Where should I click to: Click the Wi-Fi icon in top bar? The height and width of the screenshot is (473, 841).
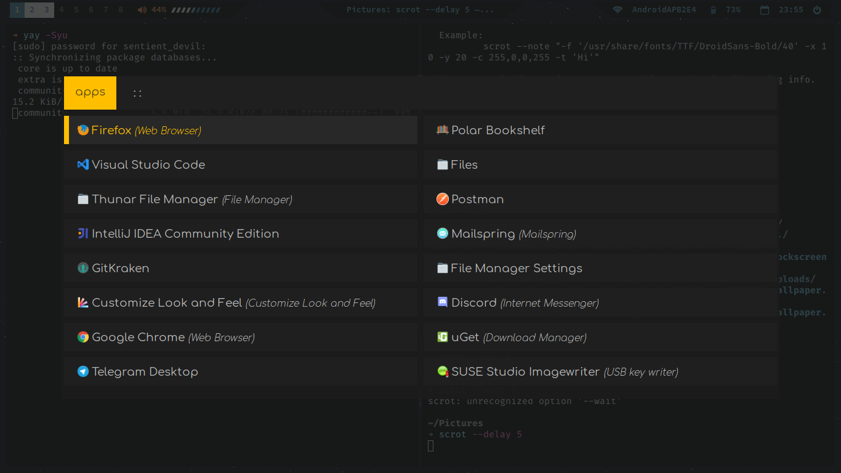click(618, 10)
